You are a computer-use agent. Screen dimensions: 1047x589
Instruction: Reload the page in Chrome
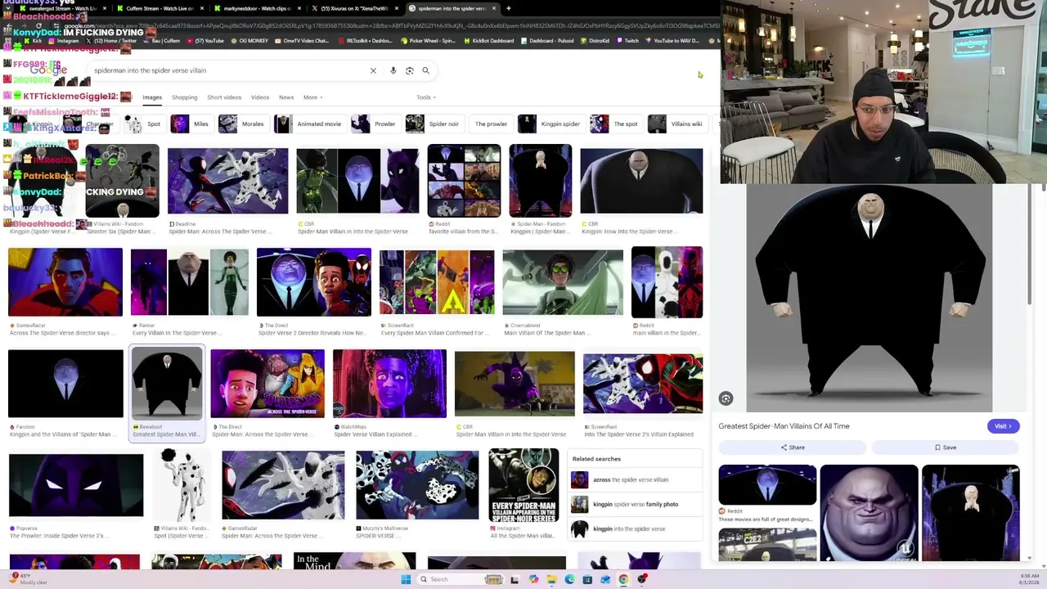coord(38,26)
